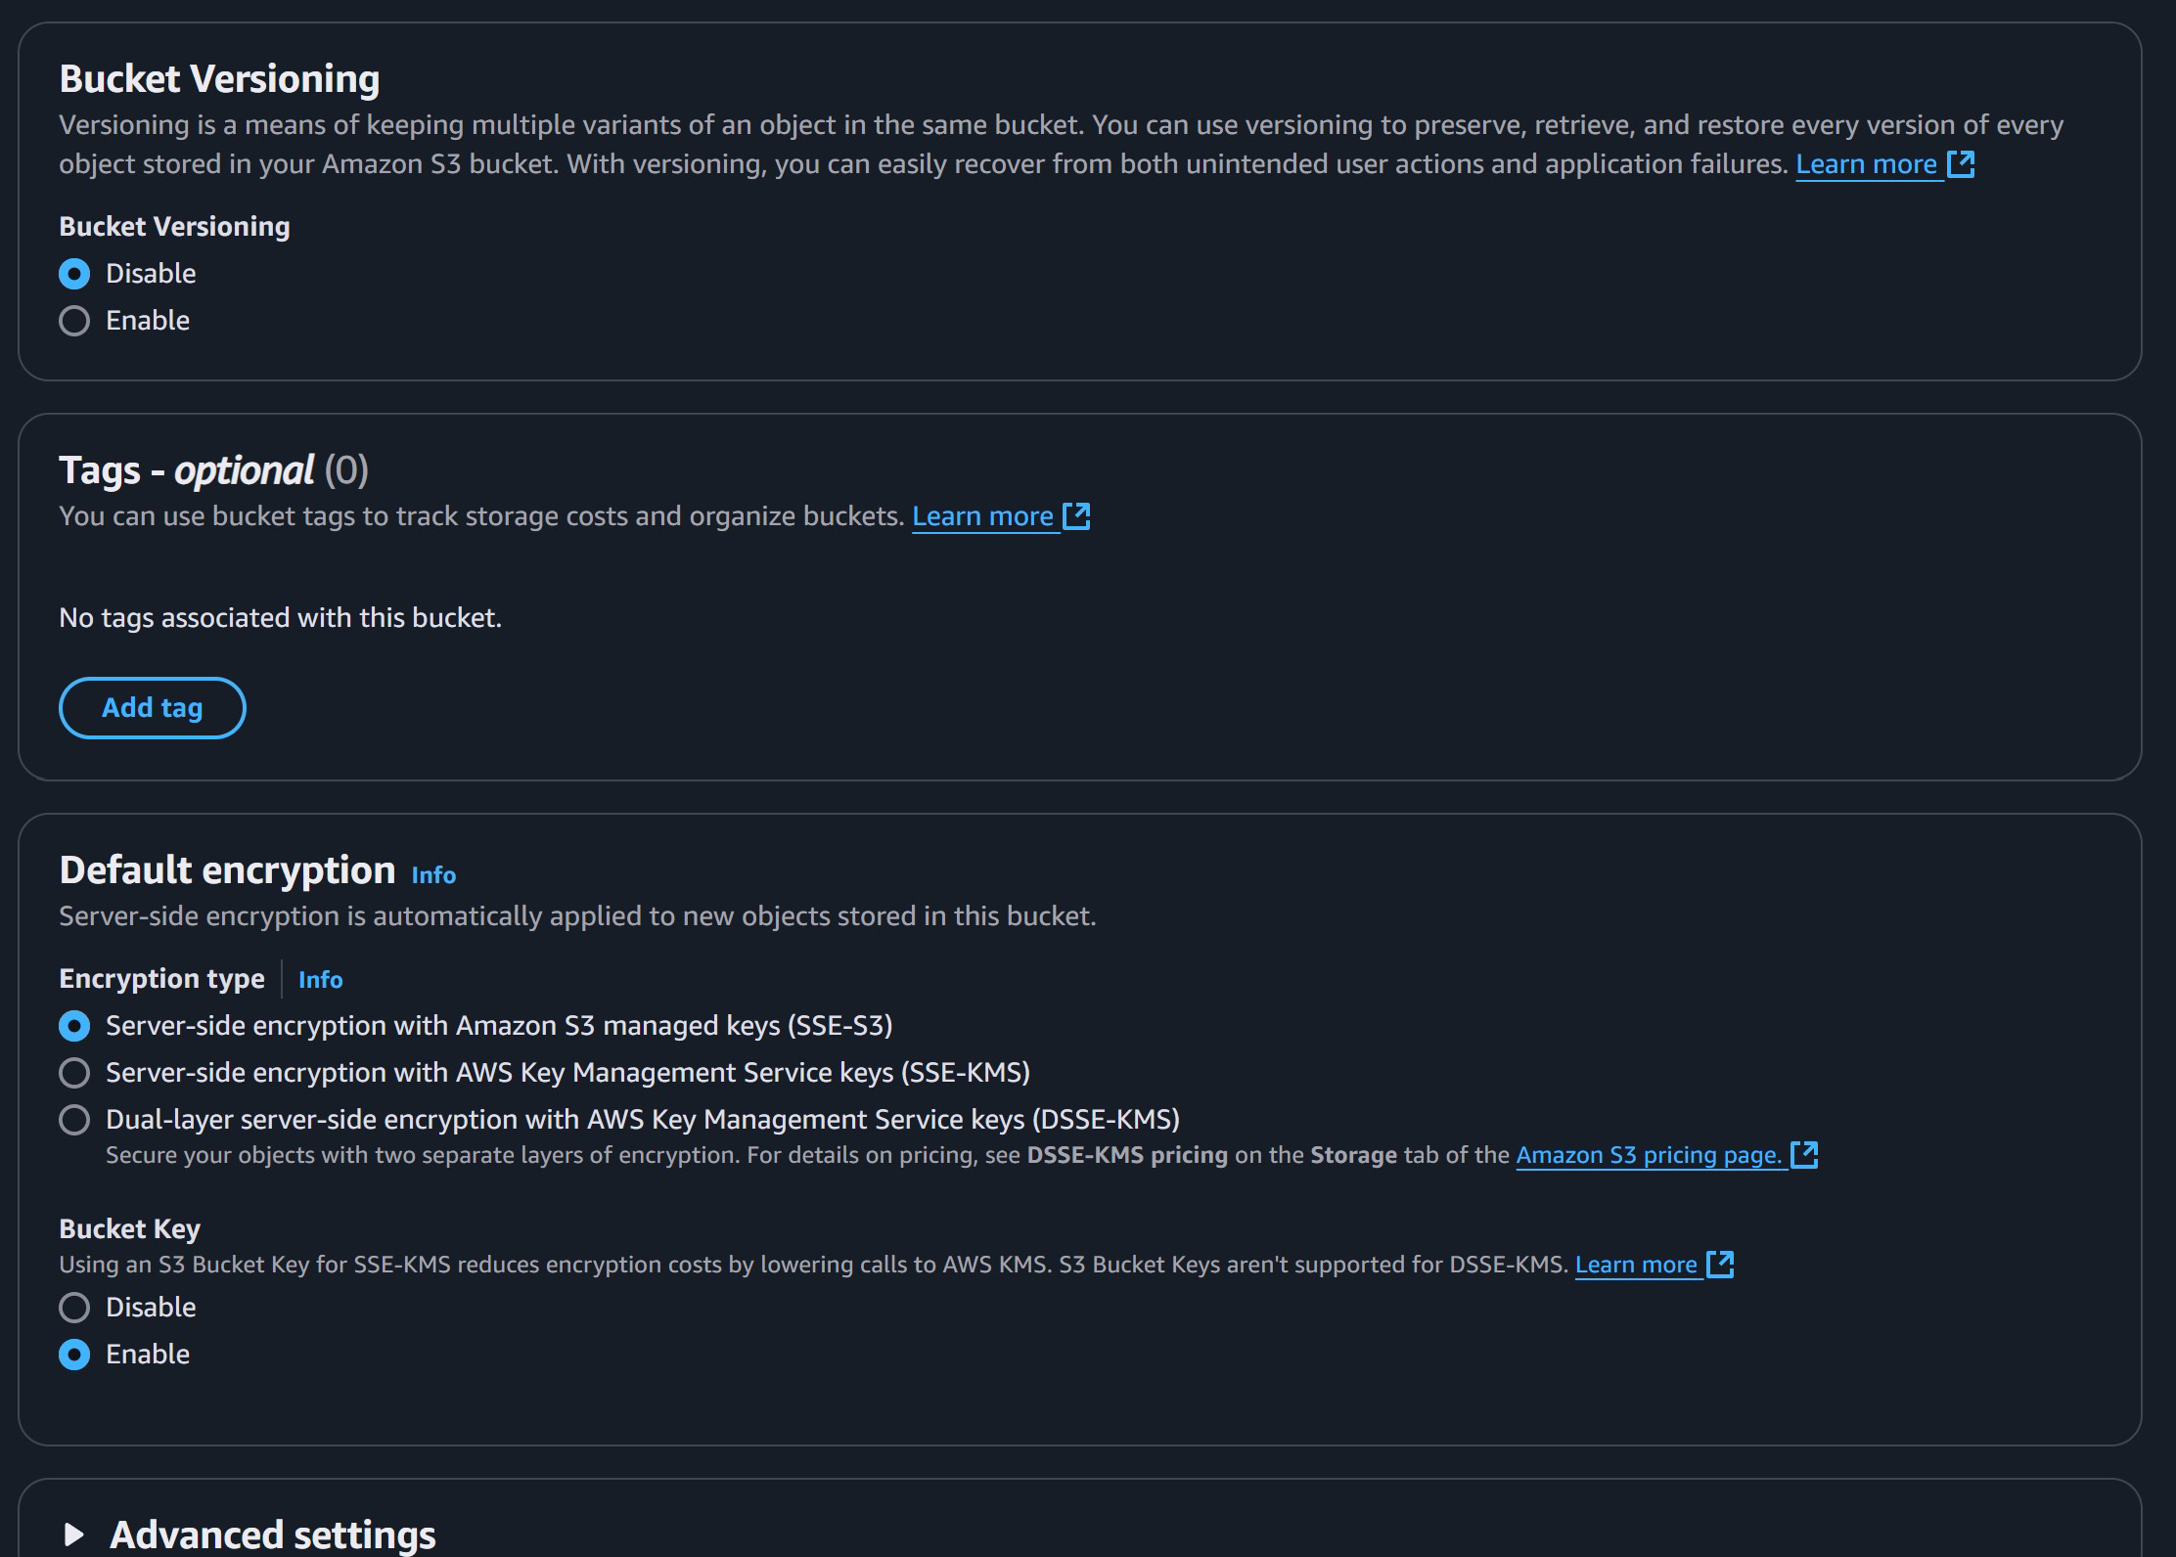Click Info link next to Default encryption heading

pos(433,874)
